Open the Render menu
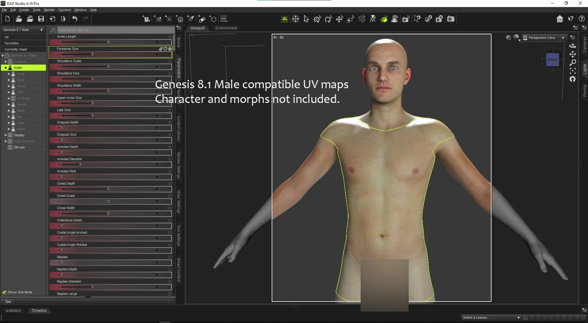588x323 pixels. 49,10
